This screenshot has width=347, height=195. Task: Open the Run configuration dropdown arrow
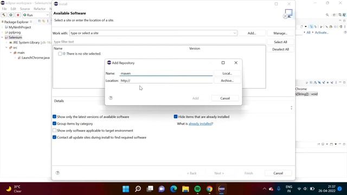click(47, 15)
